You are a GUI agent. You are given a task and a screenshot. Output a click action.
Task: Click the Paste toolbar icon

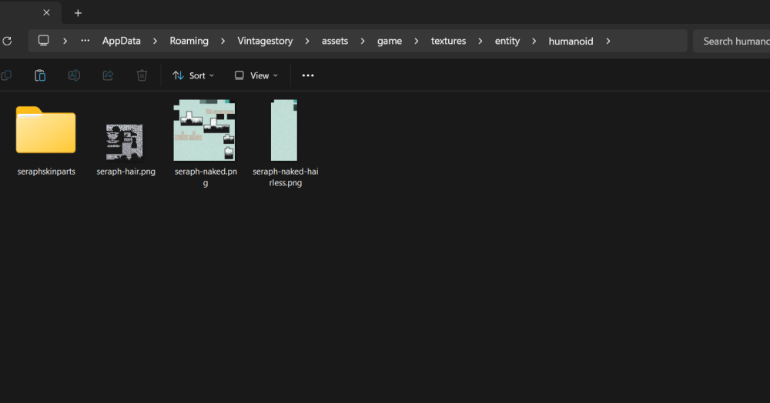coord(40,75)
